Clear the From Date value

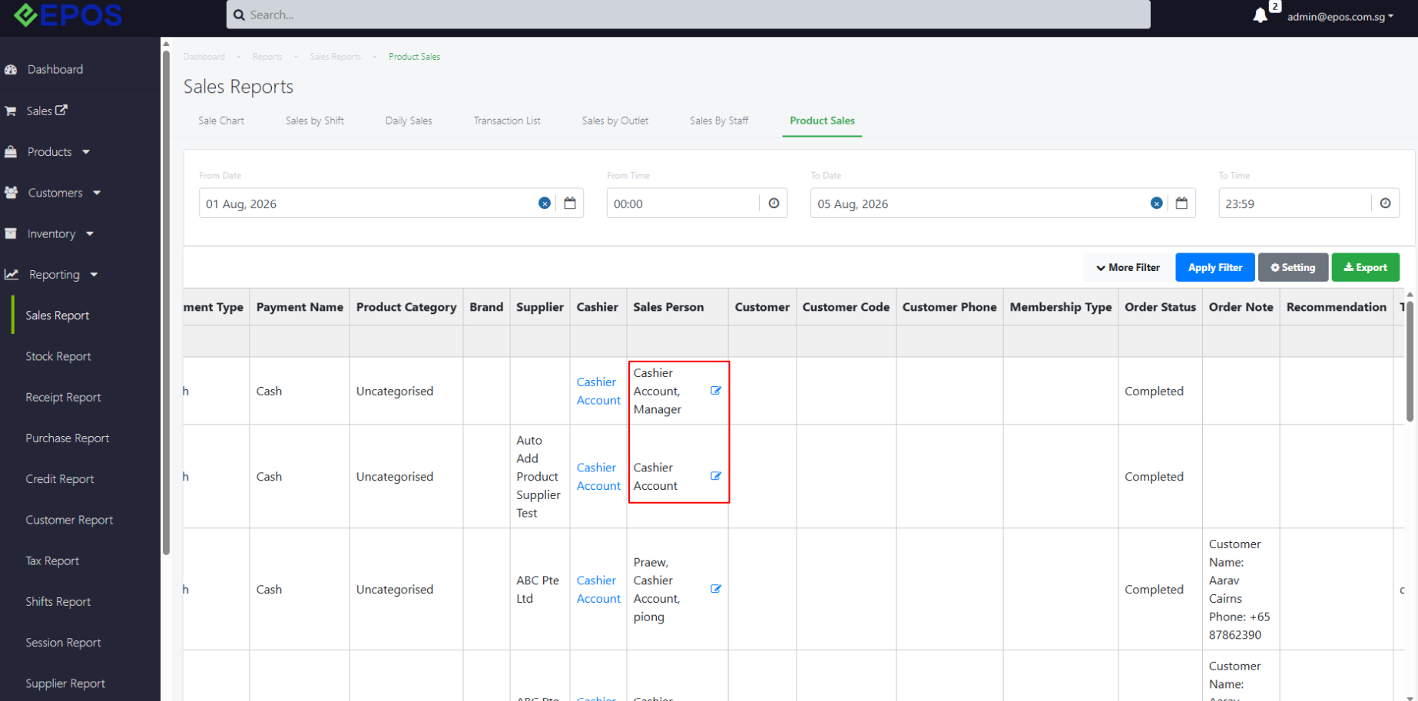coord(545,203)
